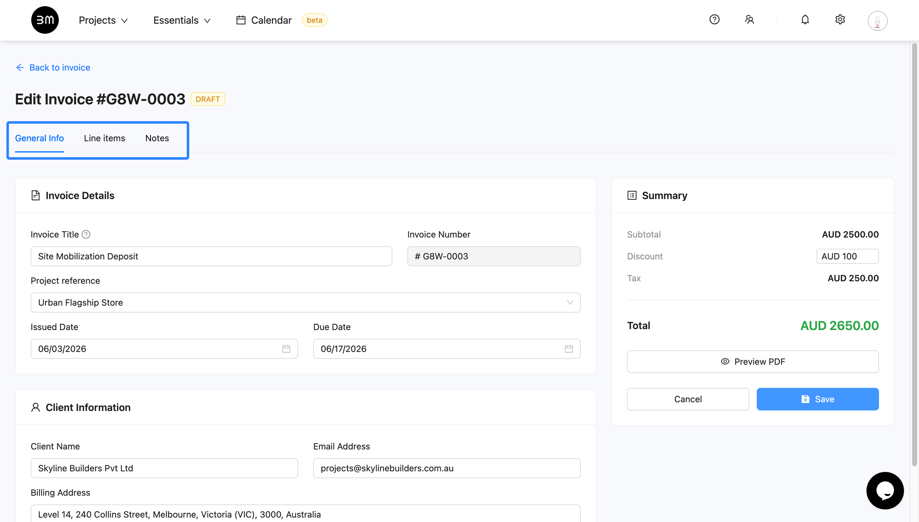Viewport: 919px width, 522px height.
Task: Click the Invoice Title field
Action: [211, 256]
